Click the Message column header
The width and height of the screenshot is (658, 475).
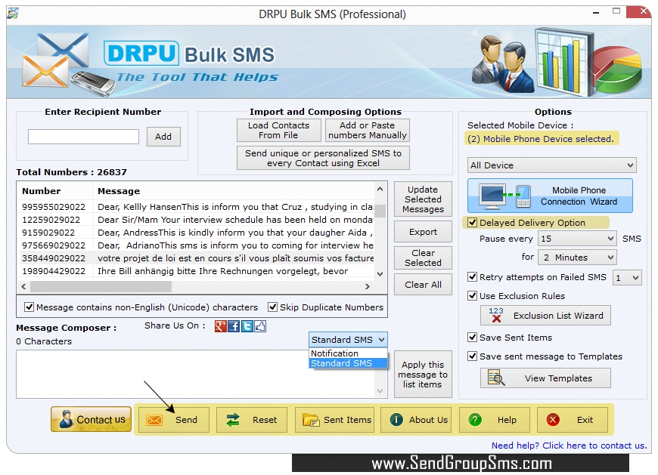pos(233,191)
